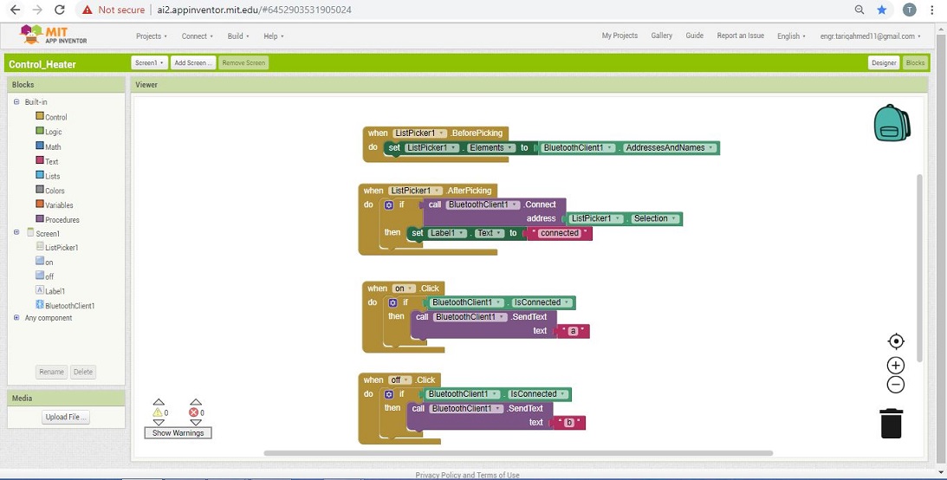Open the AddressesAndNames property dropdown
The image size is (947, 480).
click(x=670, y=147)
